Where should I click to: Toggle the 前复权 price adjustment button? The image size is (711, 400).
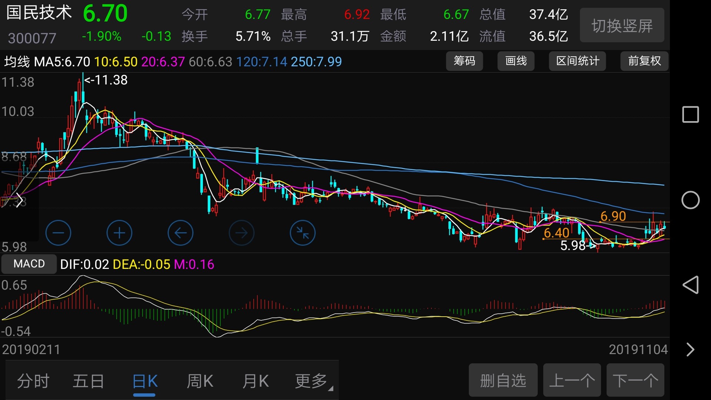click(644, 61)
